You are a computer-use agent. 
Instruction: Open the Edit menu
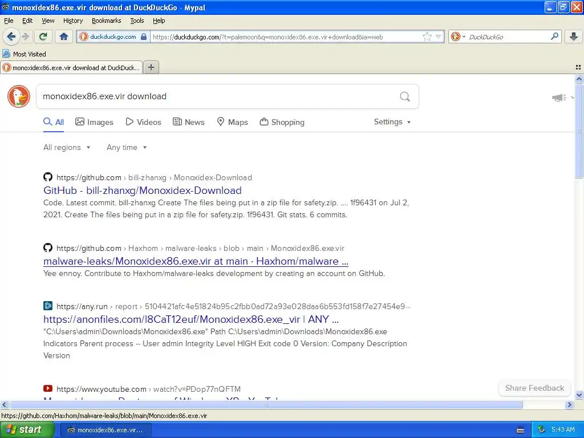click(27, 21)
